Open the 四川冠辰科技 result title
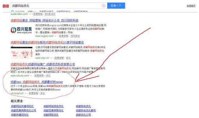The height and width of the screenshot is (118, 199). point(44,20)
